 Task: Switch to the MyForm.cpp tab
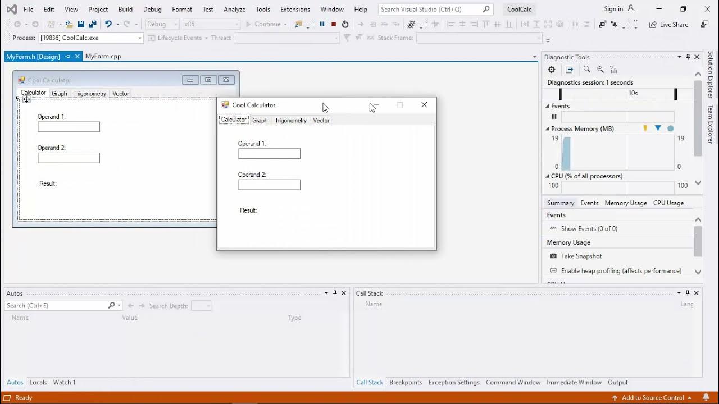[103, 56]
